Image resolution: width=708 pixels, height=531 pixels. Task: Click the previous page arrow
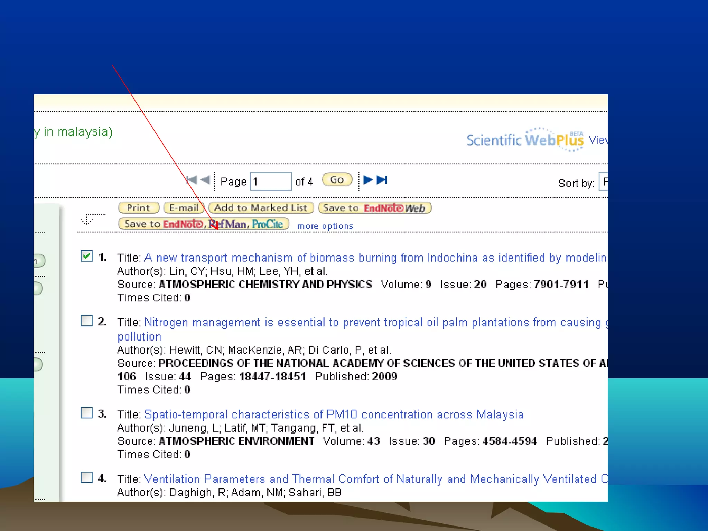(x=205, y=180)
